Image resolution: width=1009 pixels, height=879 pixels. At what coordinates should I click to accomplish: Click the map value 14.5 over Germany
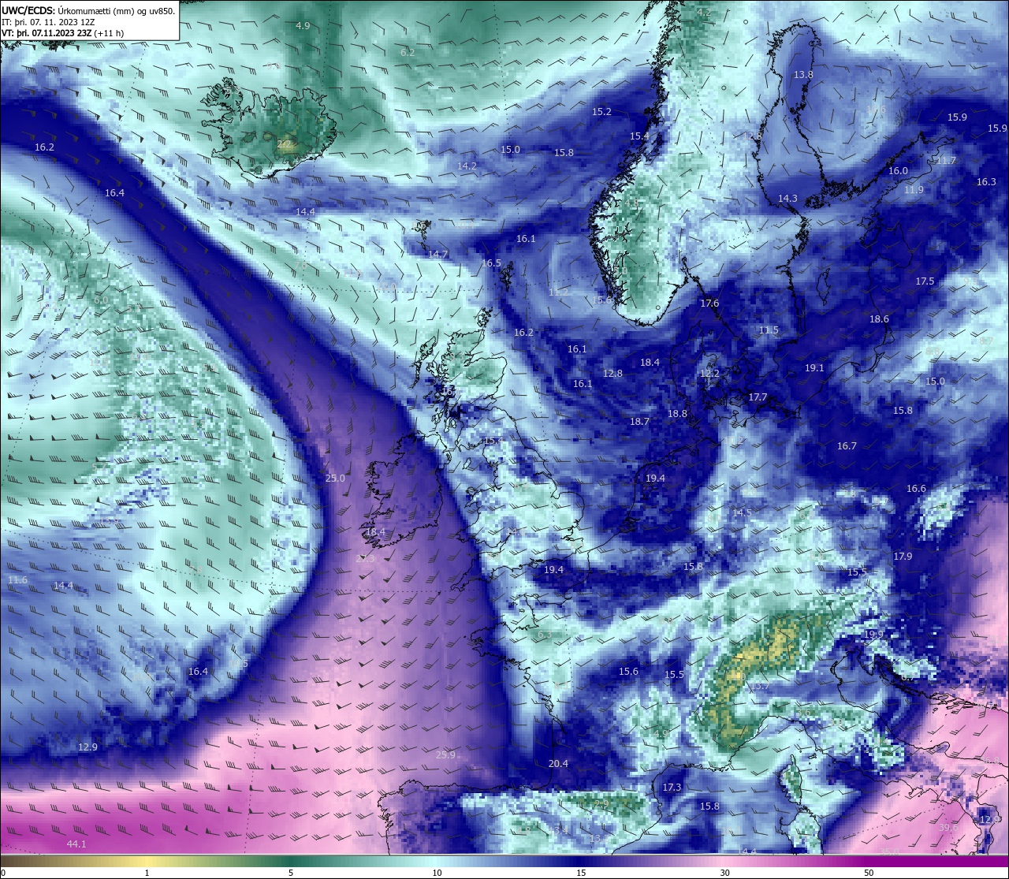pos(742,512)
